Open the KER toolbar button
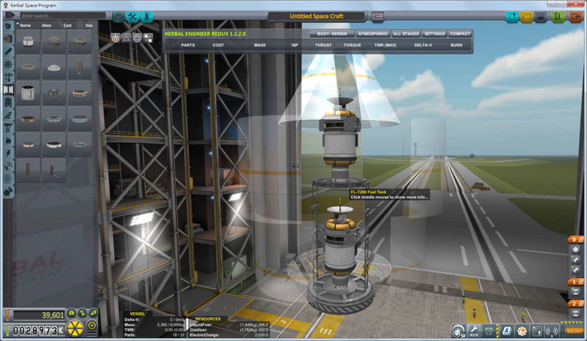 point(474,331)
